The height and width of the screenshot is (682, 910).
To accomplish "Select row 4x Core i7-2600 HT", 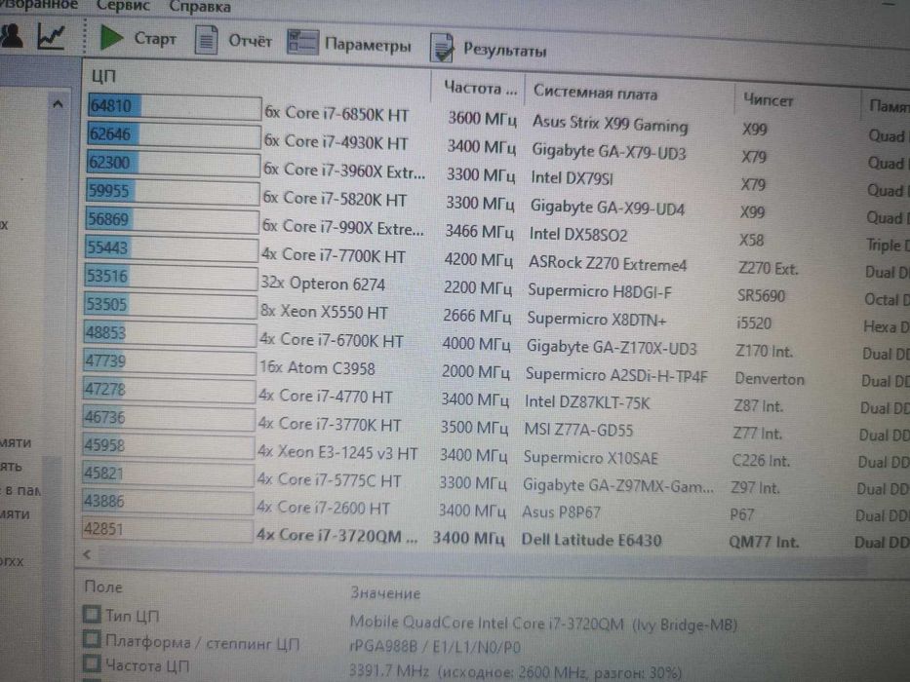I will (323, 508).
